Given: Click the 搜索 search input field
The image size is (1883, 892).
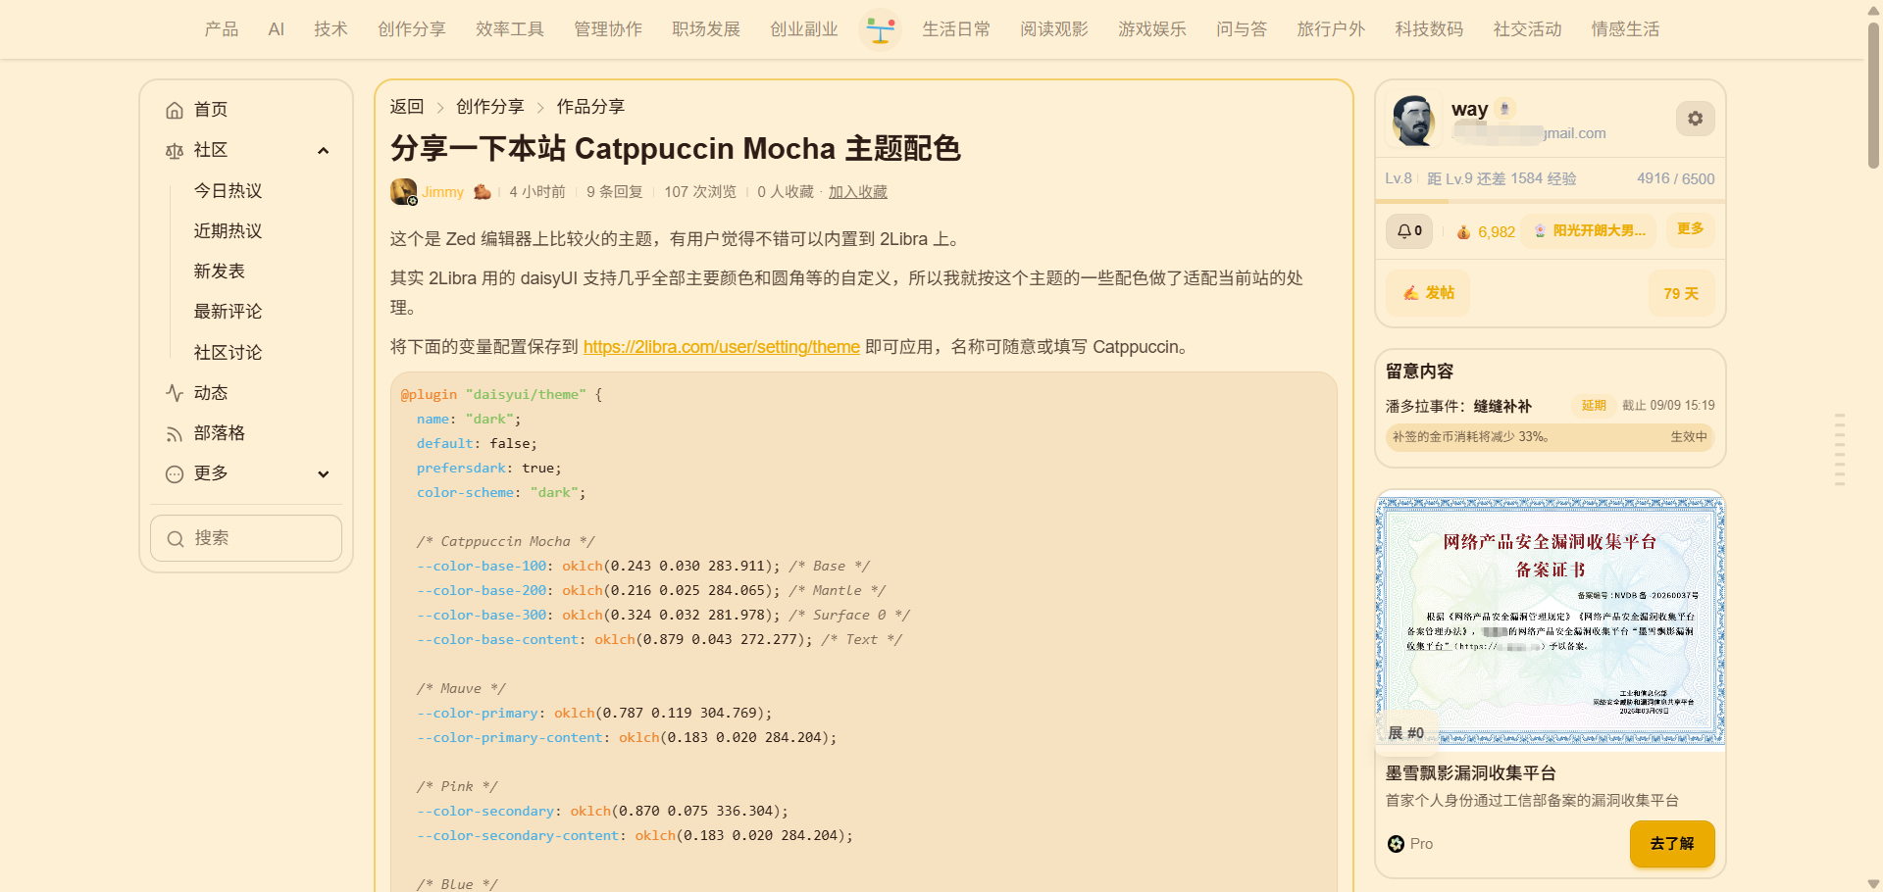Looking at the screenshot, I should pyautogui.click(x=246, y=538).
